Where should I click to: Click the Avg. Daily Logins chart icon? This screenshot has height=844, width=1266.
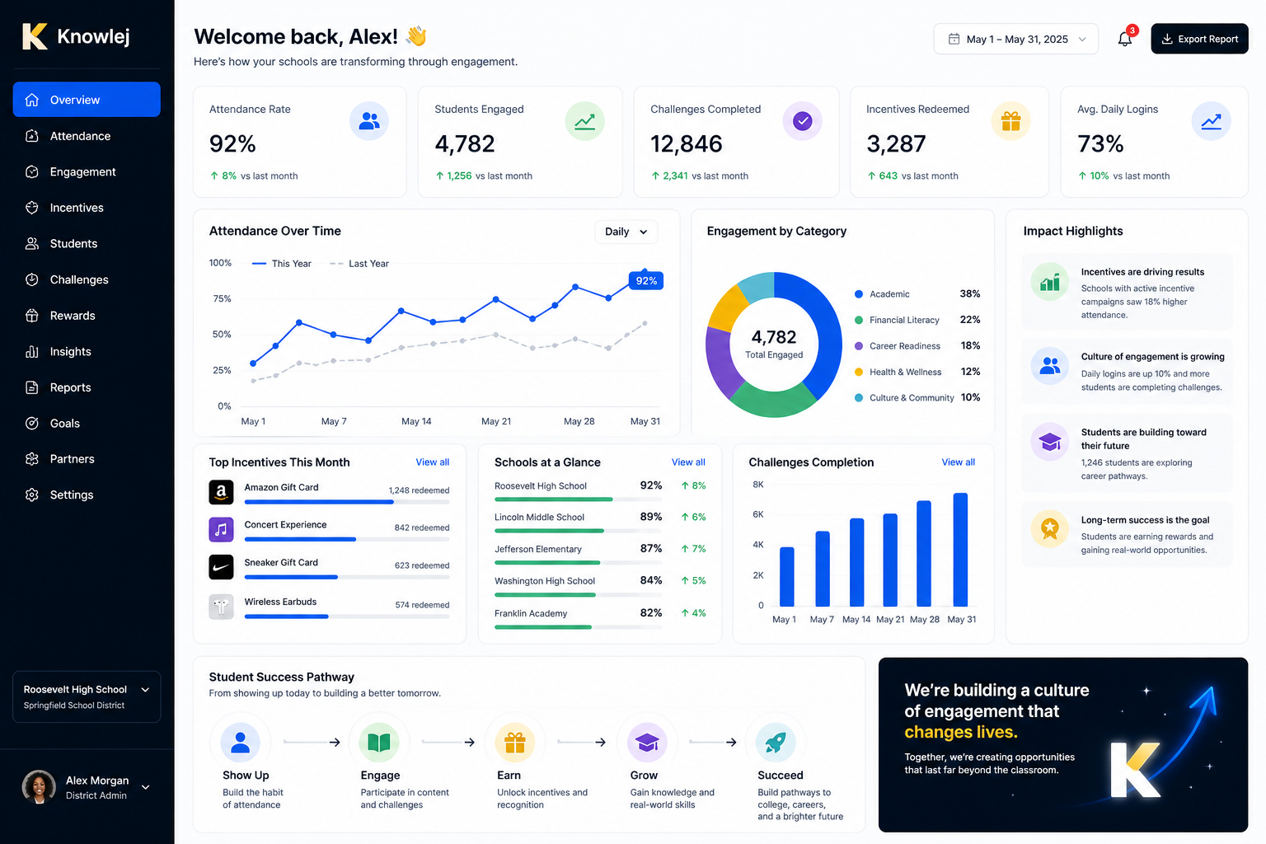(x=1211, y=121)
